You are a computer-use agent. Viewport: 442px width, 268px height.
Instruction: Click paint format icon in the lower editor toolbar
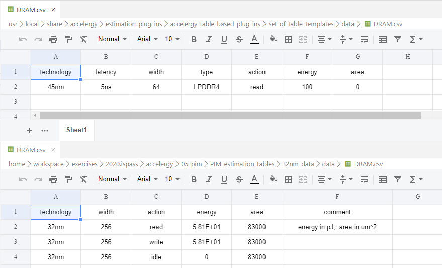pos(68,179)
